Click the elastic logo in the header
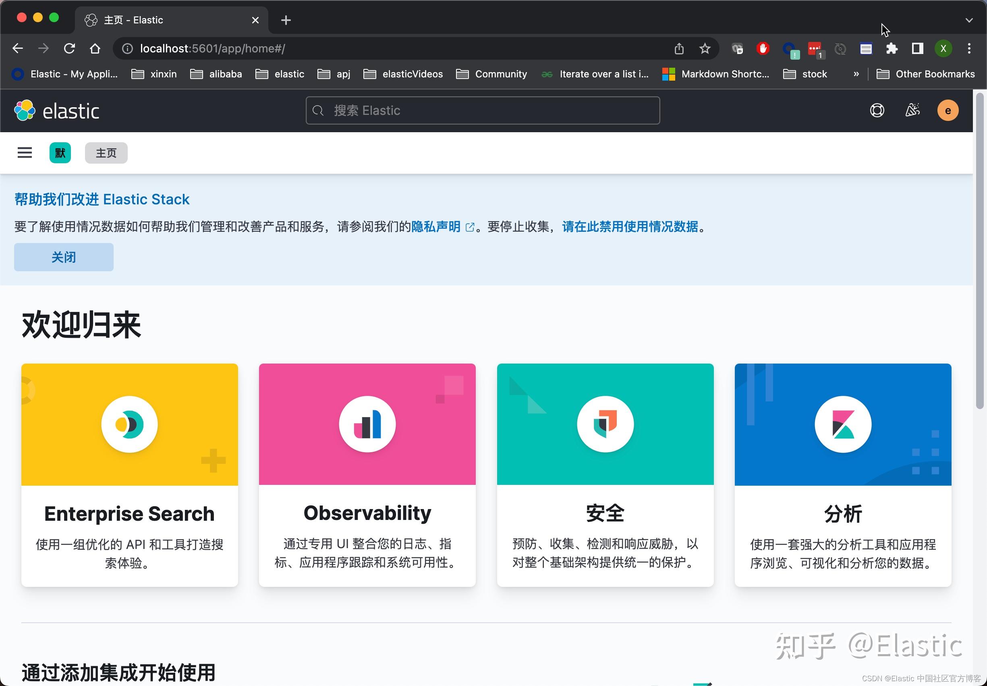Screen dimensions: 987x686 [x=57, y=110]
